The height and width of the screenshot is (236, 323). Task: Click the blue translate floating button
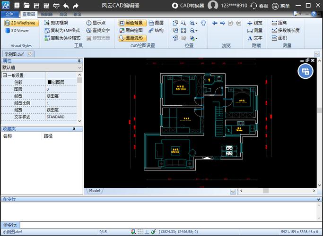pyautogui.click(x=306, y=71)
